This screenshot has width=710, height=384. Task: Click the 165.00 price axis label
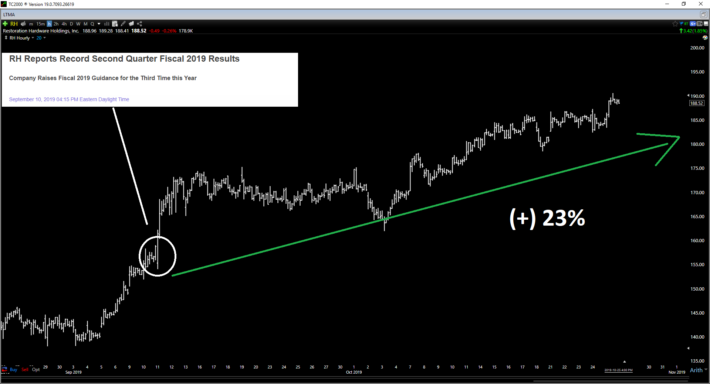tap(697, 217)
